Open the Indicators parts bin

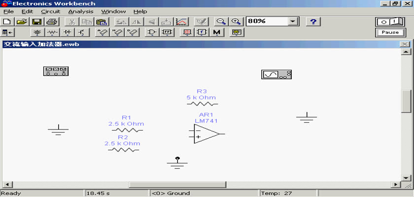[x=187, y=33]
